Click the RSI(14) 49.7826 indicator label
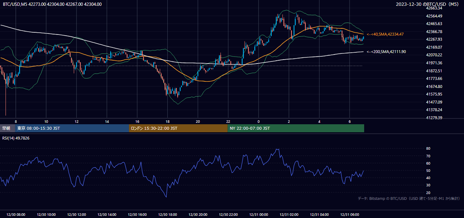464x218 pixels. (x=16, y=138)
